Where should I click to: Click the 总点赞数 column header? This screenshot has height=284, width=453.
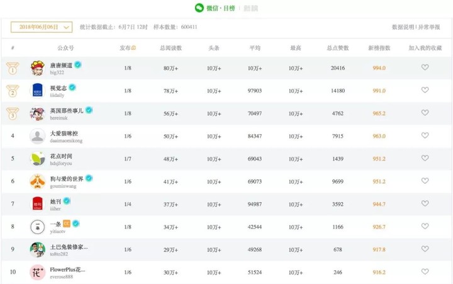click(338, 48)
